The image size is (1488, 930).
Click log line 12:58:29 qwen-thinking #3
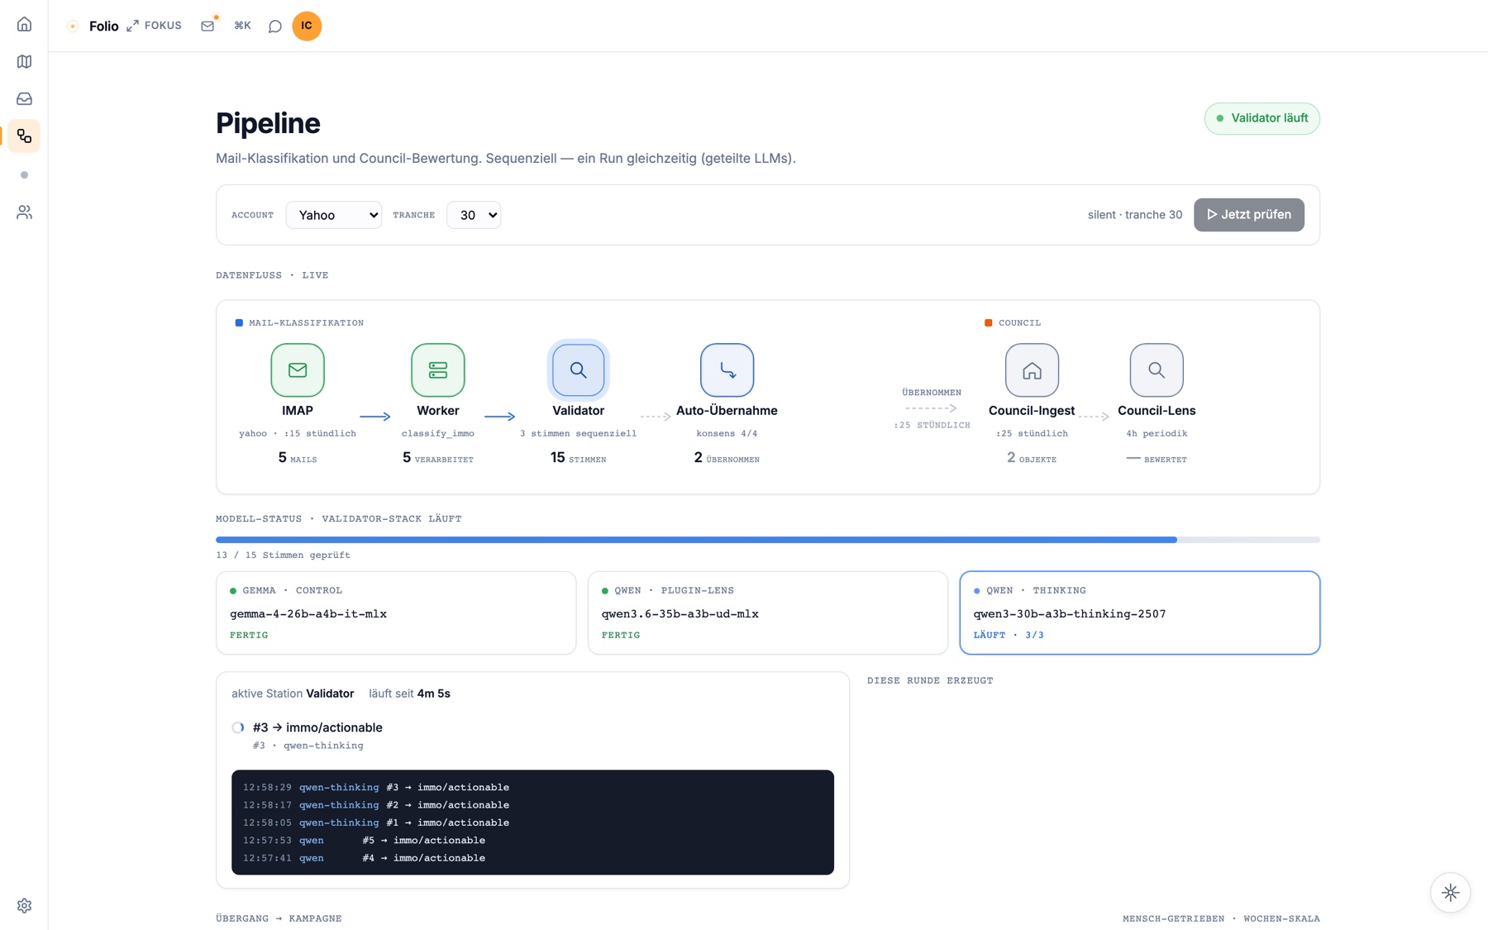[376, 787]
